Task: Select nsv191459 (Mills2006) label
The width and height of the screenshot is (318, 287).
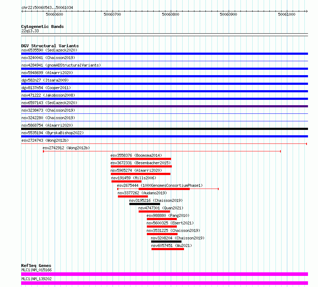Action: point(134,178)
